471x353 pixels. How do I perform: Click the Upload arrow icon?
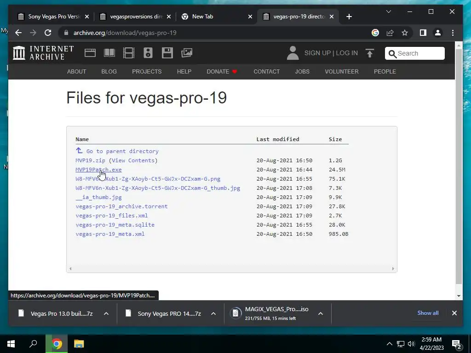tap(370, 53)
